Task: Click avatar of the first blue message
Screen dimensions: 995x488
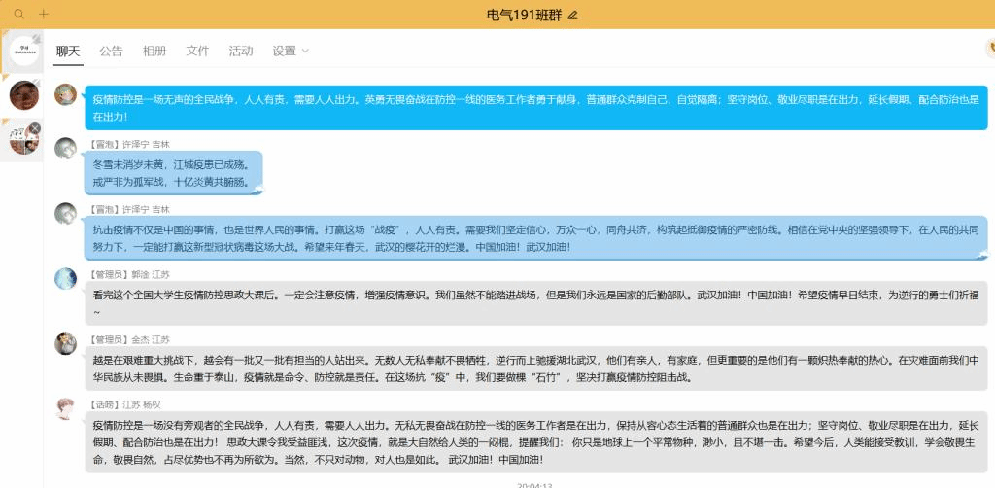Action: point(65,94)
